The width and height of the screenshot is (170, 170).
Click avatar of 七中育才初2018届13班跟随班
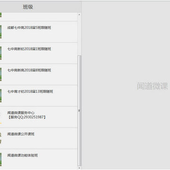(x=0, y=96)
